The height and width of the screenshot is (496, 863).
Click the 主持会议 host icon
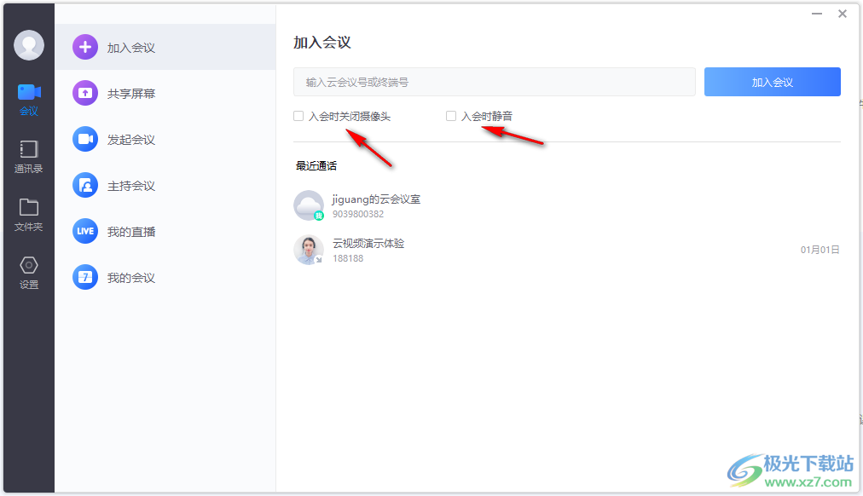click(x=85, y=185)
